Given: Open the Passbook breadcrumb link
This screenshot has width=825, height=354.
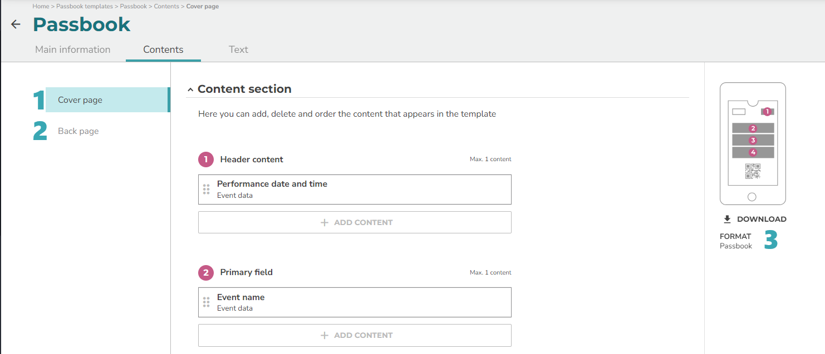Looking at the screenshot, I should click(134, 7).
